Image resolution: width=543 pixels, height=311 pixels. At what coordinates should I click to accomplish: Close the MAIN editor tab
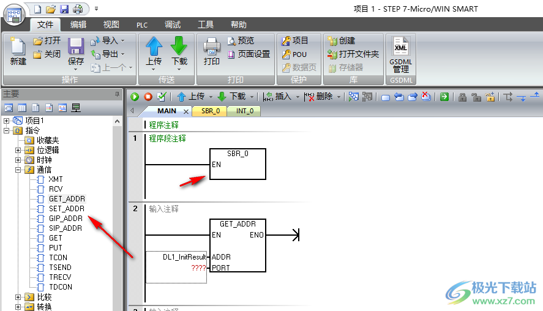[x=186, y=111]
